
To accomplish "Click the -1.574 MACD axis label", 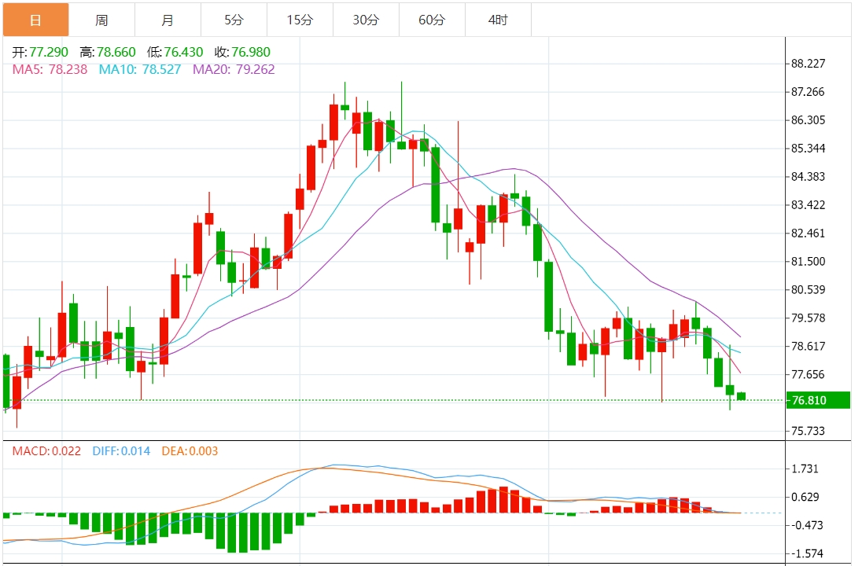I will pos(805,554).
